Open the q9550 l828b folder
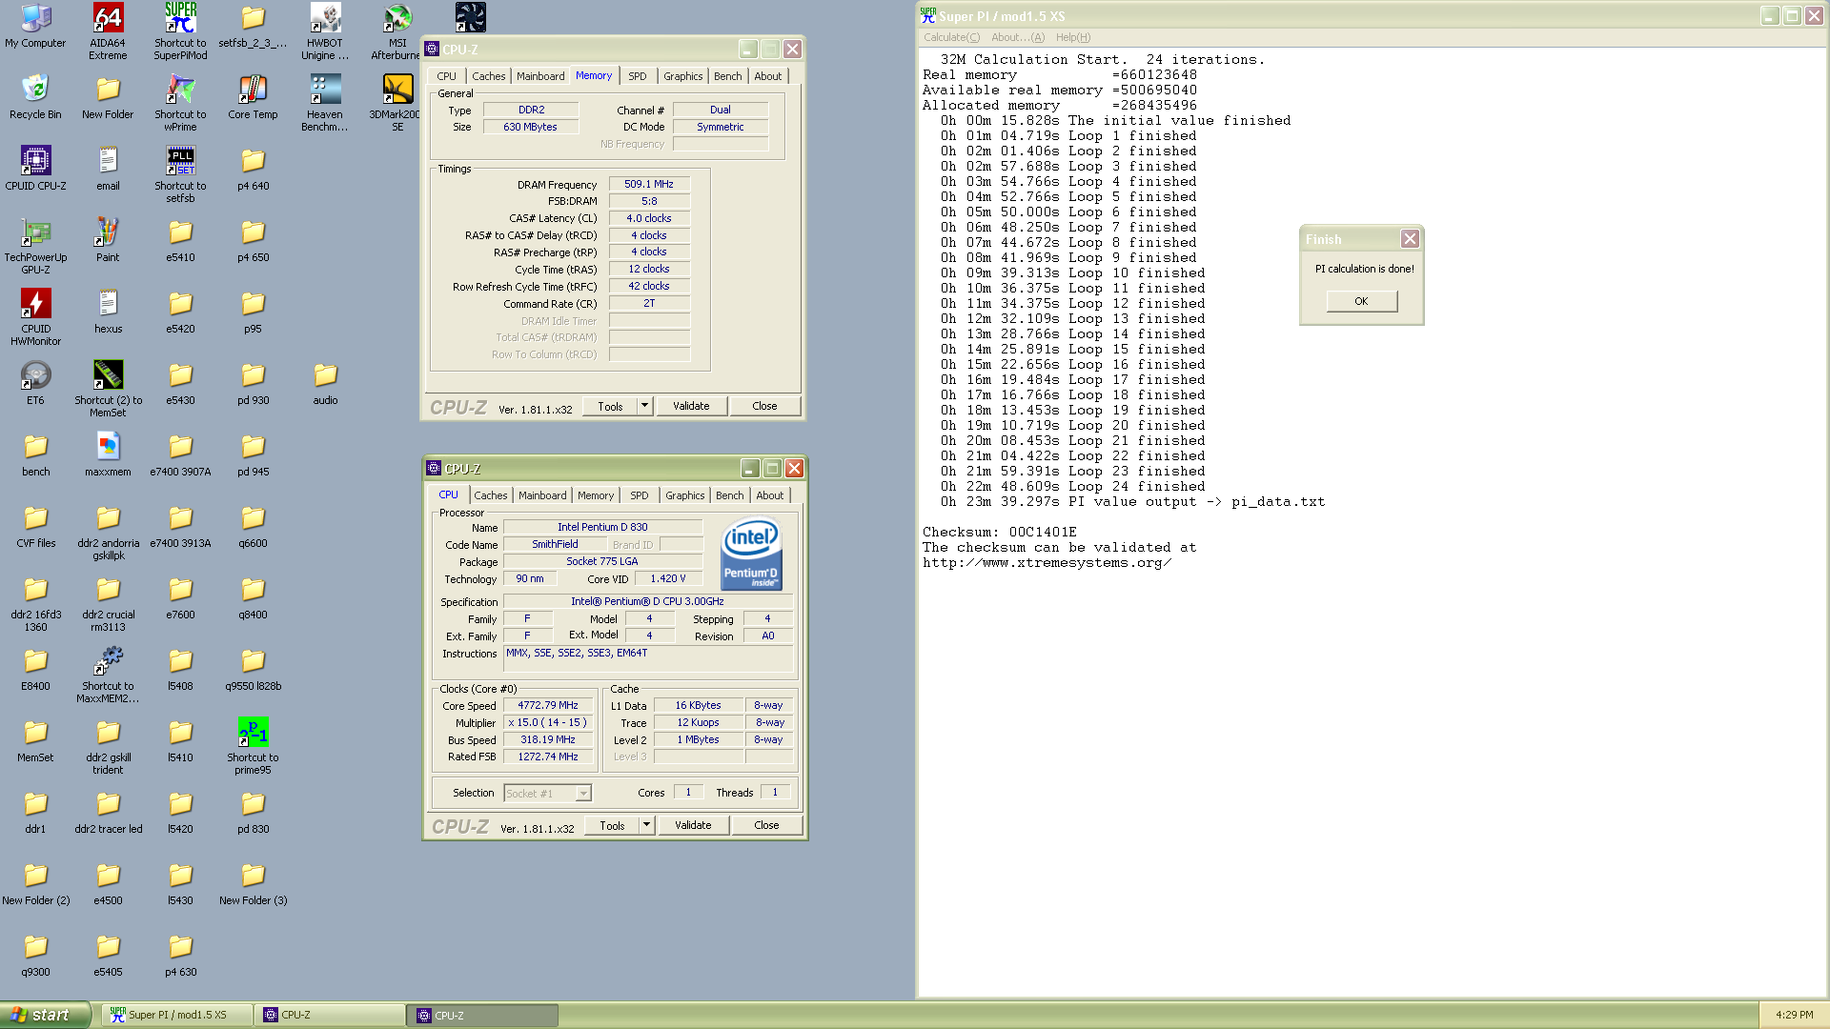This screenshot has height=1029, width=1830. coord(253,669)
